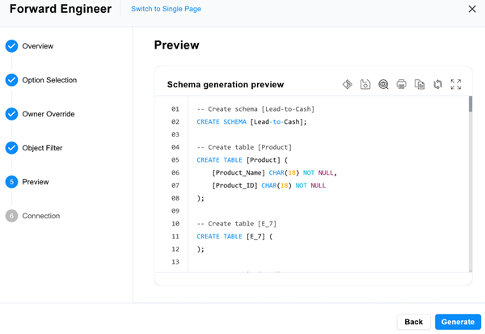Click the preview vertical scrollbar thumb
485x334 pixels.
[470, 104]
